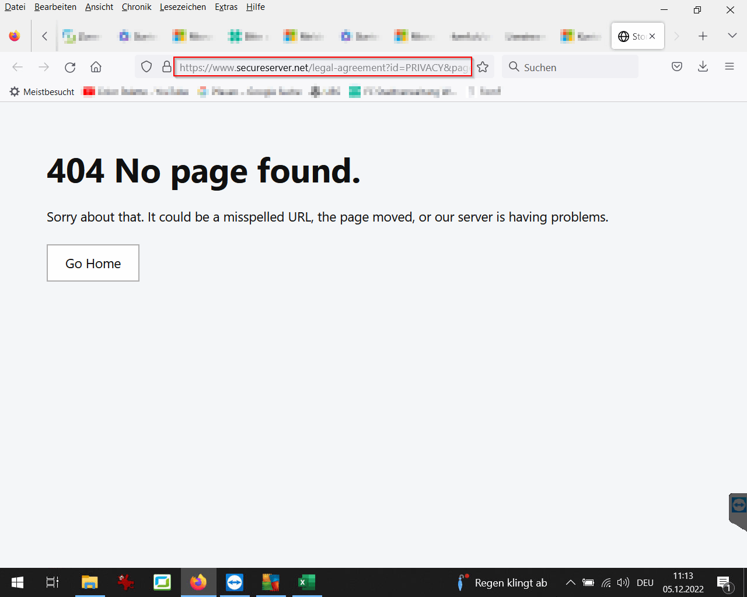The image size is (747, 597).
Task: Open File Explorer from the taskbar
Action: click(x=89, y=582)
